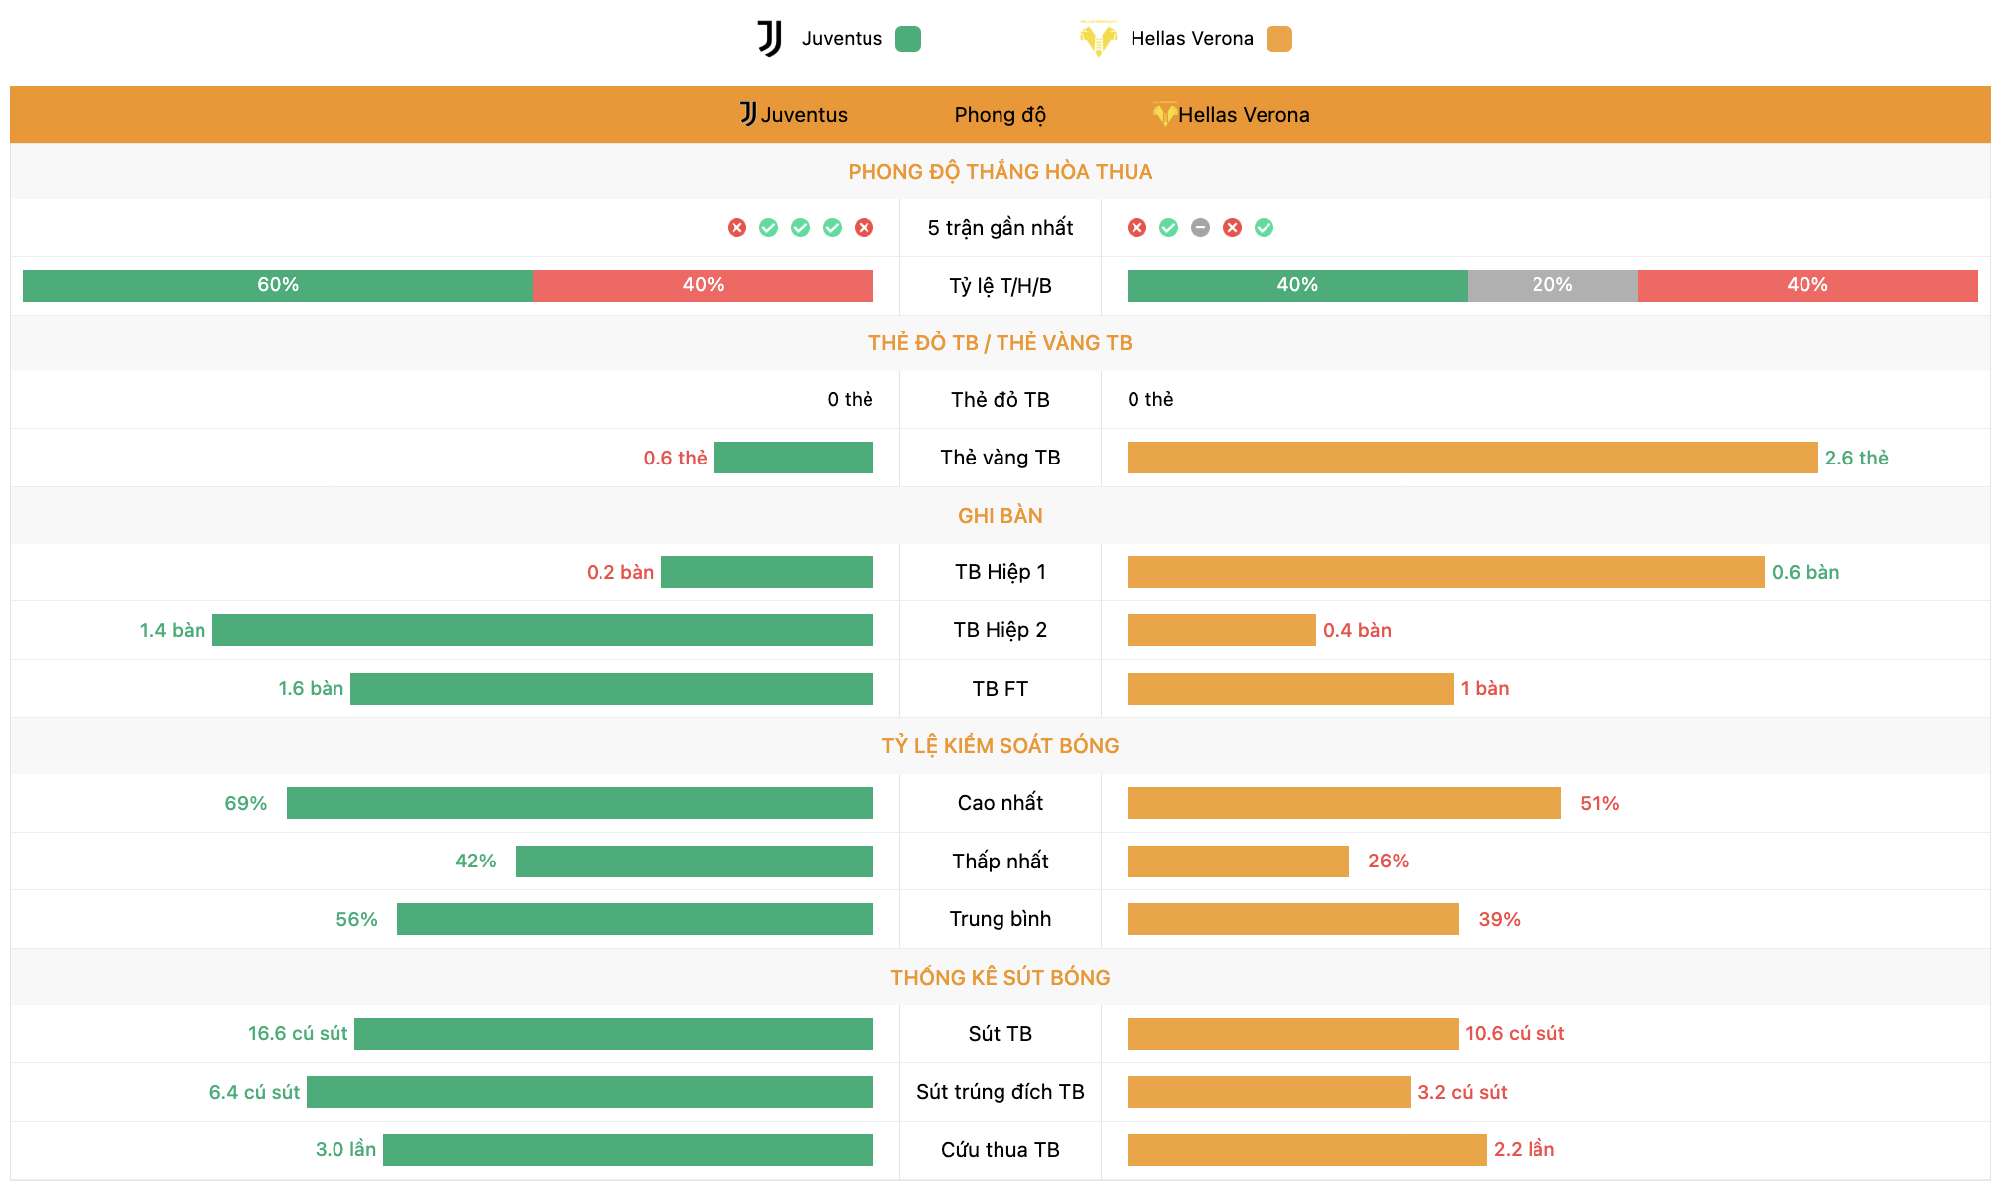Click the Juventus crest in the legend
The height and width of the screenshot is (1193, 2001).
770,39
